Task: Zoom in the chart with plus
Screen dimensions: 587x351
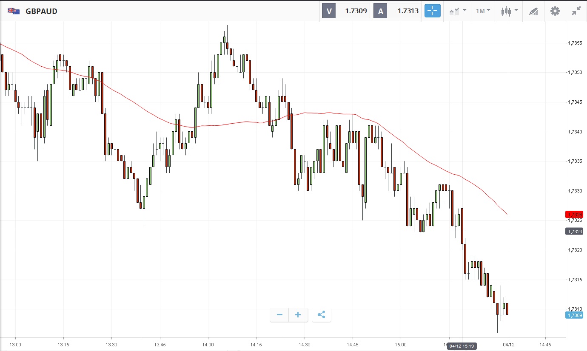Action: [298, 315]
